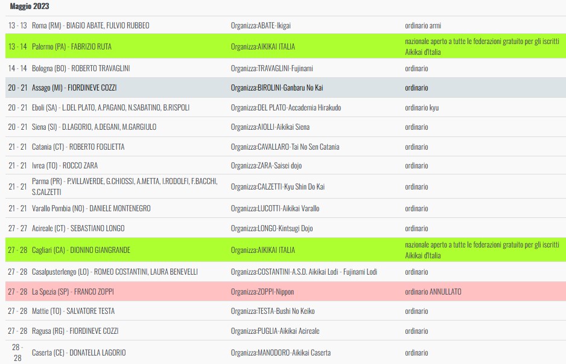Click 'Organizza:MANODORO-Aikikai Caserta'
Viewport: 566px width, 364px height.
tap(281, 353)
